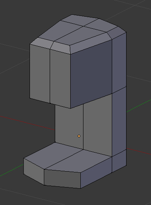
Task: Select the upper block face left of dark face
Action: [x=60, y=79]
